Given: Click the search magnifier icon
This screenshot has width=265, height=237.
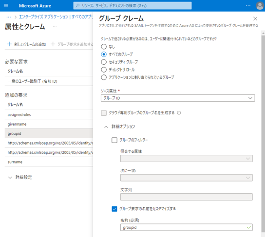Looking at the screenshot, I should point(77,6).
